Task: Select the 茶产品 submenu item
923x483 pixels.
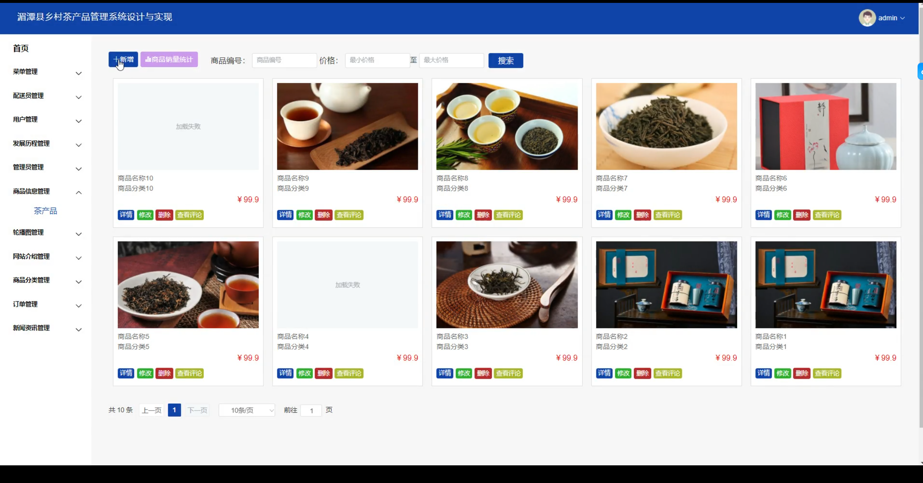Action: (x=45, y=211)
